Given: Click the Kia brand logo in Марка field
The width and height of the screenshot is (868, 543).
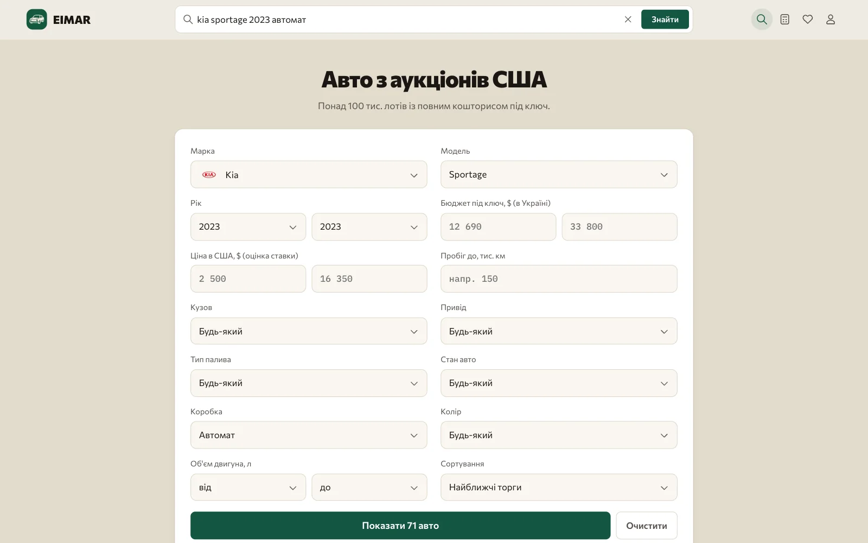Looking at the screenshot, I should coord(209,175).
